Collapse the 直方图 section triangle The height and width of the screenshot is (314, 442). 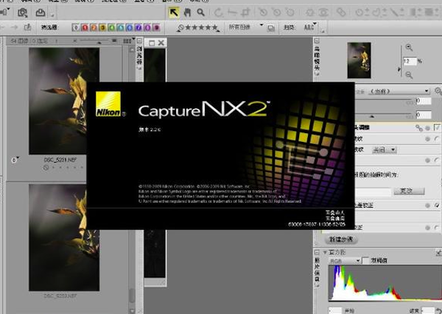pos(325,252)
